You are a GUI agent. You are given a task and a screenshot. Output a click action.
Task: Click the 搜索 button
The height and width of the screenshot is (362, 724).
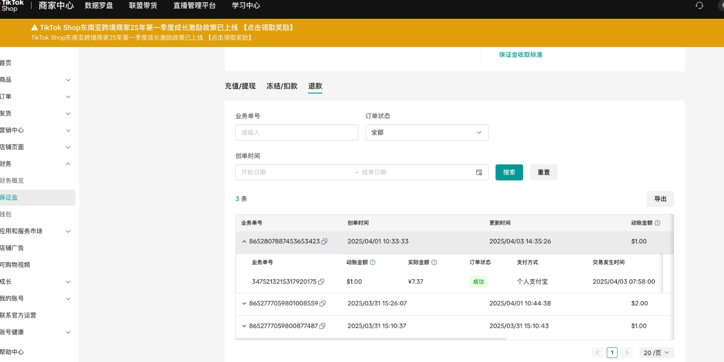tap(509, 172)
